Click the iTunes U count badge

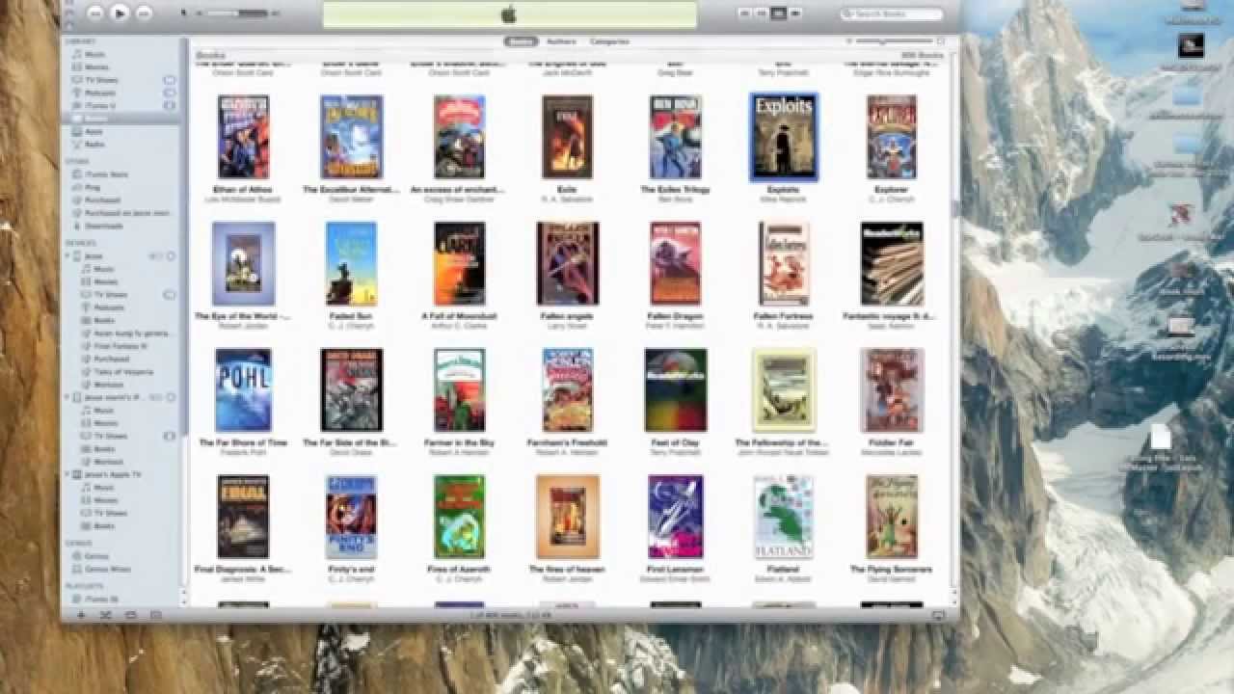pos(170,105)
